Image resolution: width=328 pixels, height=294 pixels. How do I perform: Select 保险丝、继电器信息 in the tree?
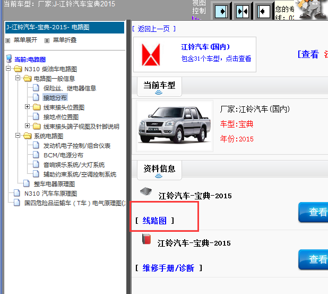(70, 88)
